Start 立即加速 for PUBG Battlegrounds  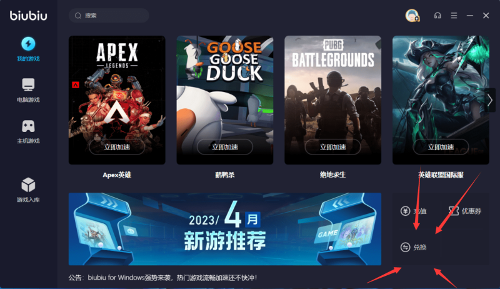point(332,147)
